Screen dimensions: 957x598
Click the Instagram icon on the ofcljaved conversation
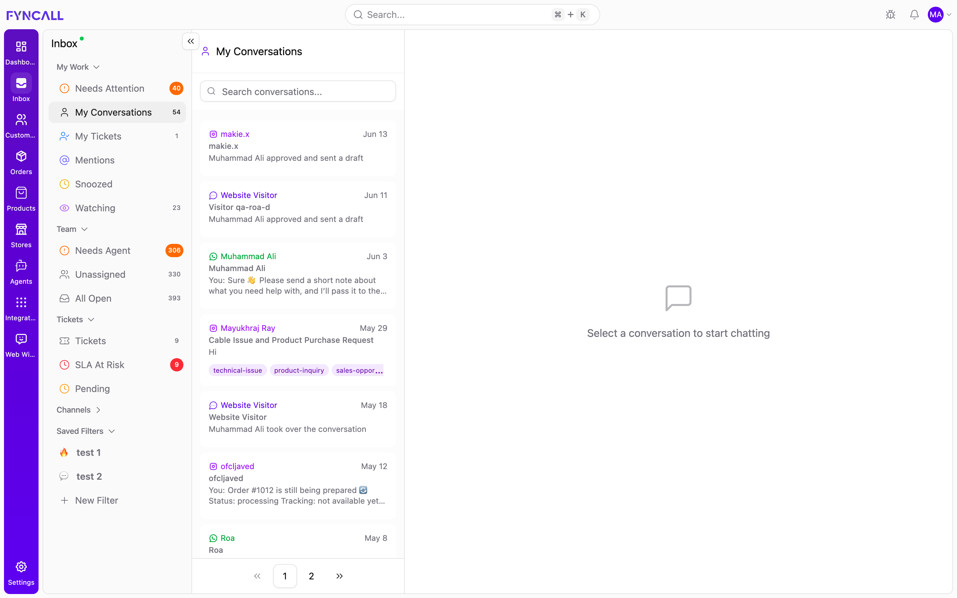(213, 466)
